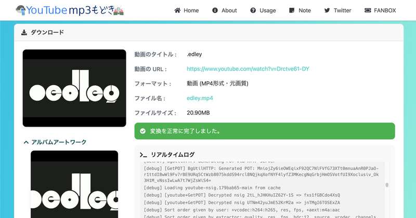Select the FANBOX menu label
The width and height of the screenshot is (416, 218).
coord(385,10)
